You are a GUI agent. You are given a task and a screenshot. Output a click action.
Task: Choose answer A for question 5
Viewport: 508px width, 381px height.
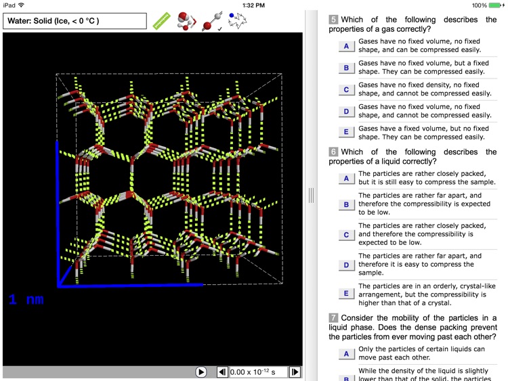(x=346, y=46)
